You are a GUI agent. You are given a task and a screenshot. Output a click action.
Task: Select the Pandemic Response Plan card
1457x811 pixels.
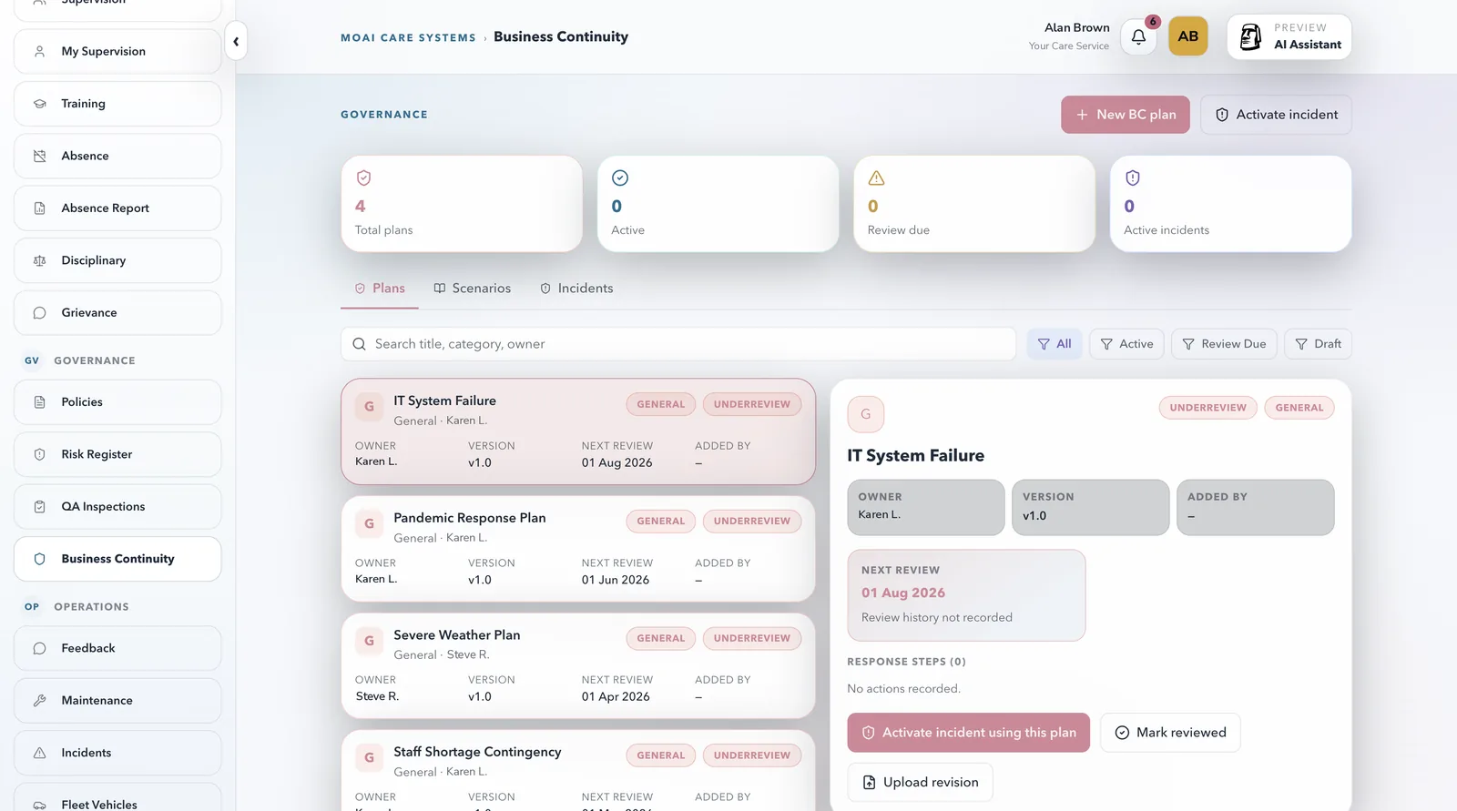point(578,549)
